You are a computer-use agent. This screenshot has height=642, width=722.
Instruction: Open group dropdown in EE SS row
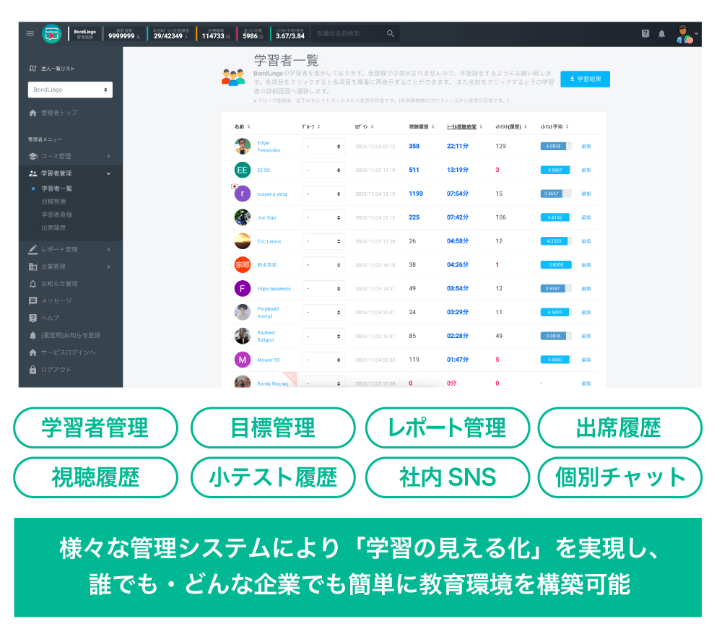pyautogui.click(x=323, y=170)
